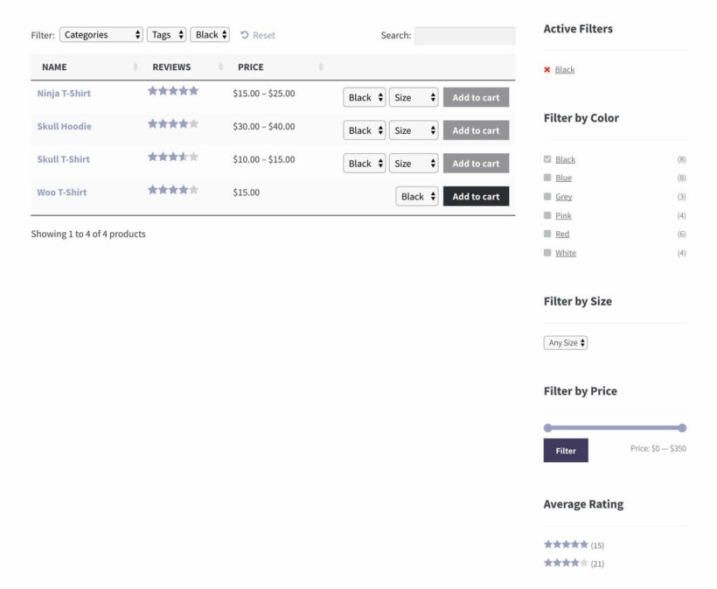717x589 pixels.
Task: Check the Red color filter checkbox
Action: click(x=546, y=234)
